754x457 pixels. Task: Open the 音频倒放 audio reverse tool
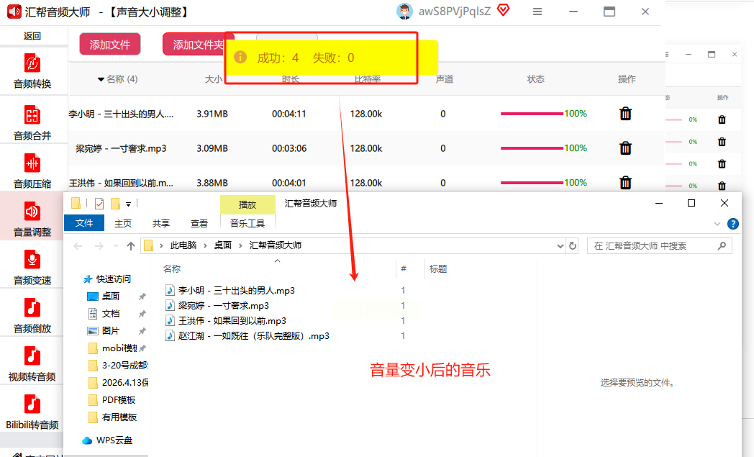coord(32,315)
